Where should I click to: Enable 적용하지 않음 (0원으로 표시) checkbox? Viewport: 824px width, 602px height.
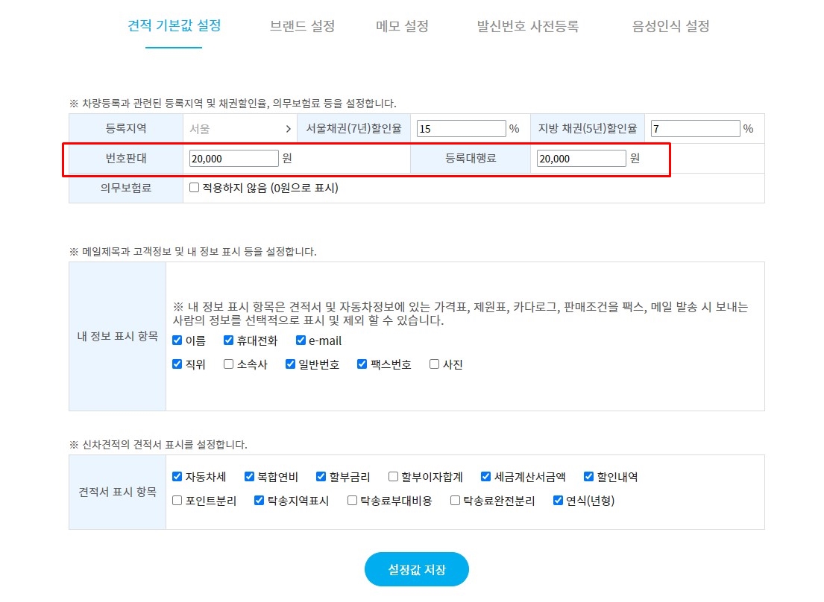coord(195,187)
